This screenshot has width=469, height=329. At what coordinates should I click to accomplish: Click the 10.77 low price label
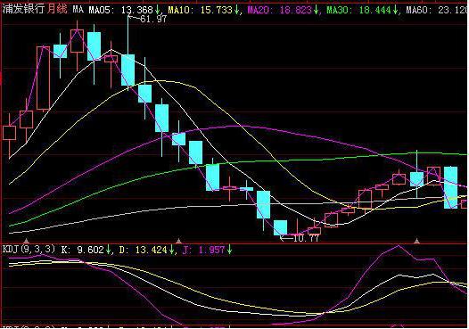tap(306, 238)
